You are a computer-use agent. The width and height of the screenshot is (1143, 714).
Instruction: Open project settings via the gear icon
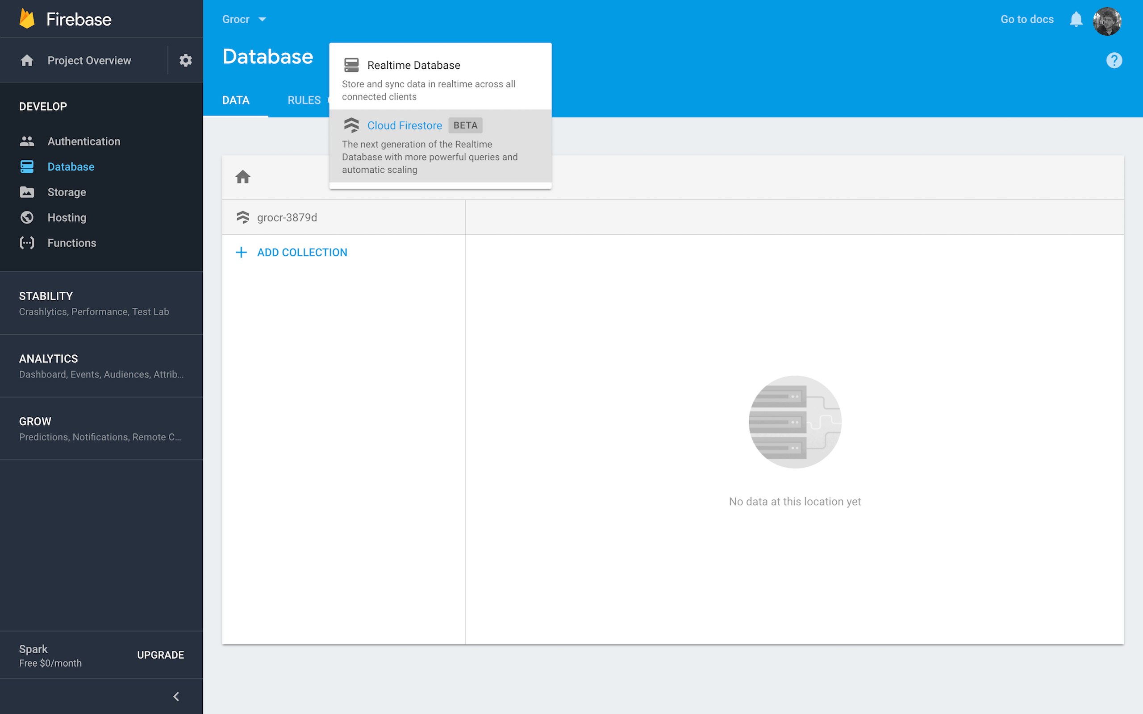point(185,60)
